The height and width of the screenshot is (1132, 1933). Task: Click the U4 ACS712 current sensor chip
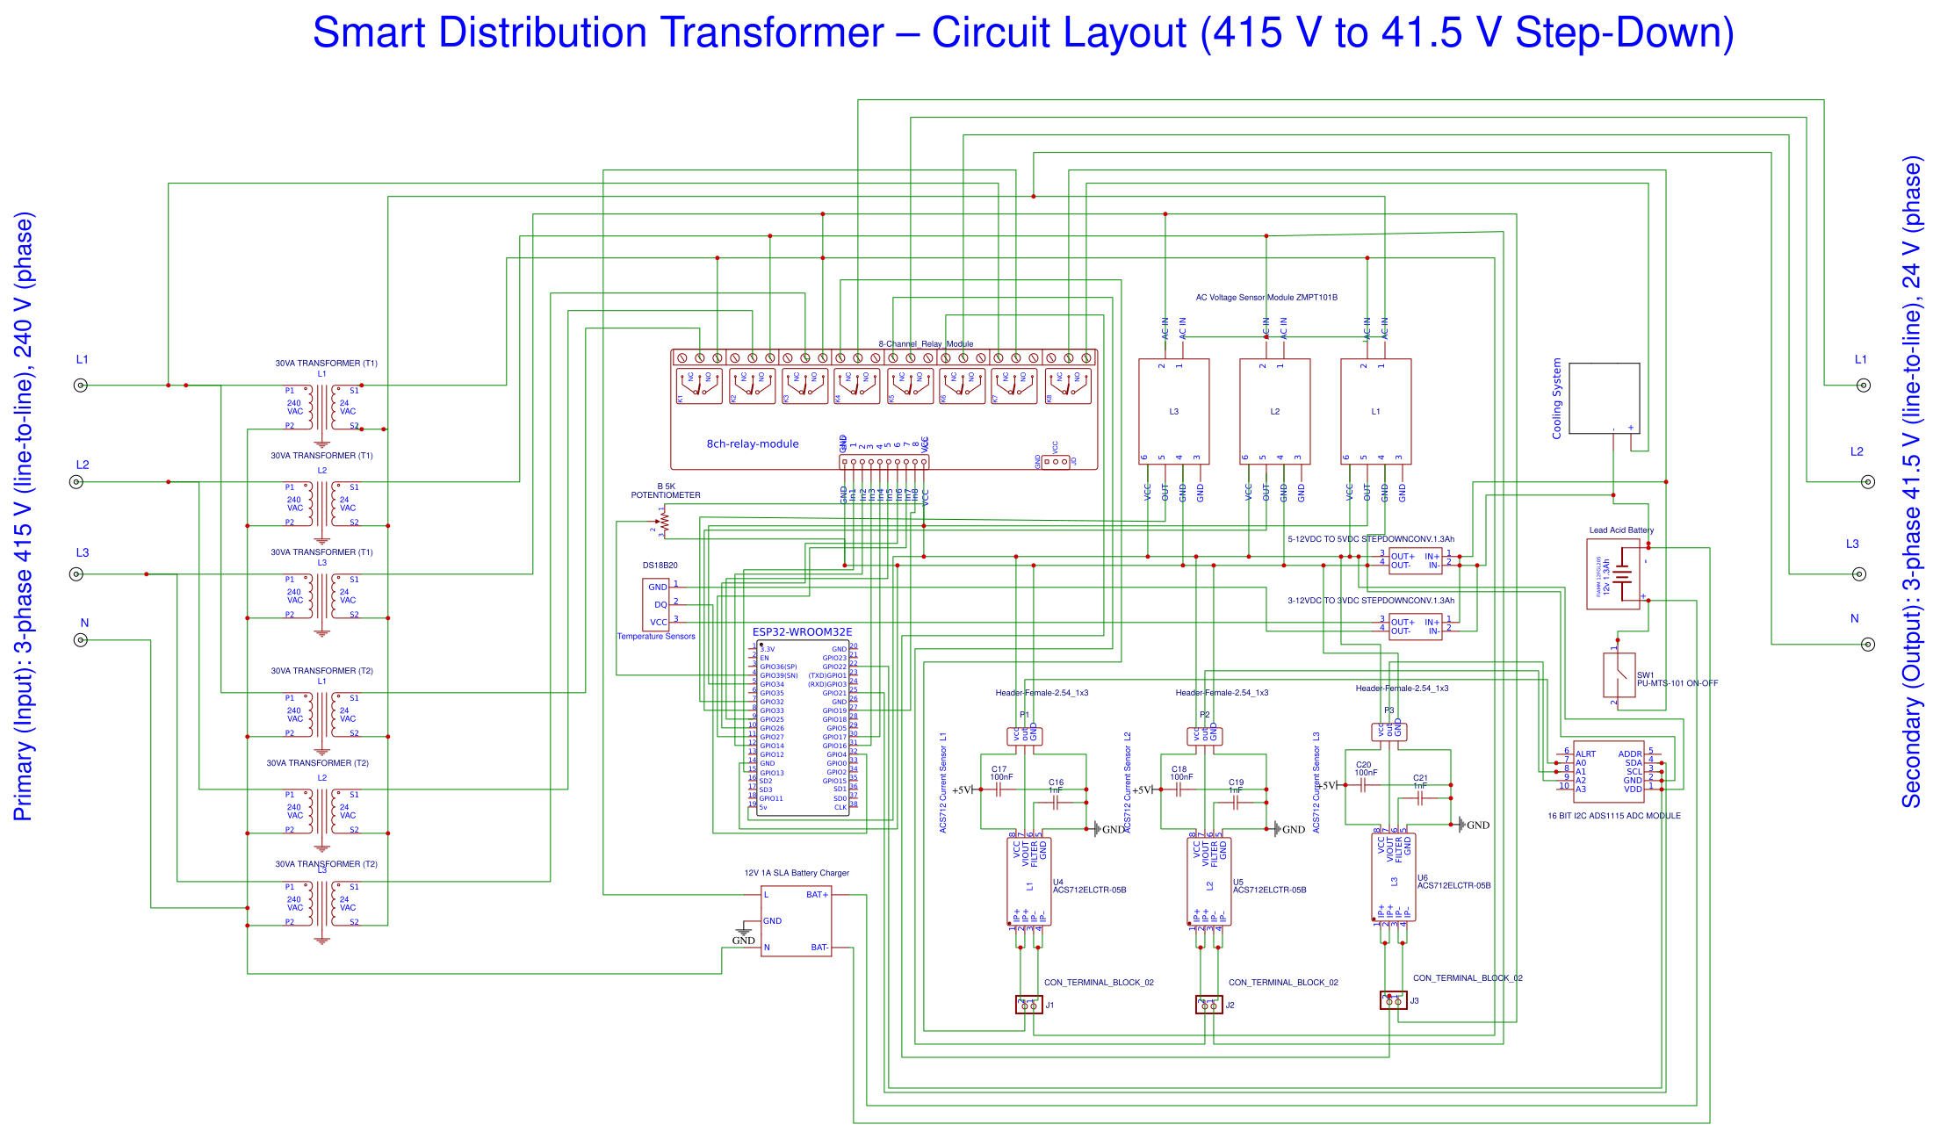(1028, 881)
